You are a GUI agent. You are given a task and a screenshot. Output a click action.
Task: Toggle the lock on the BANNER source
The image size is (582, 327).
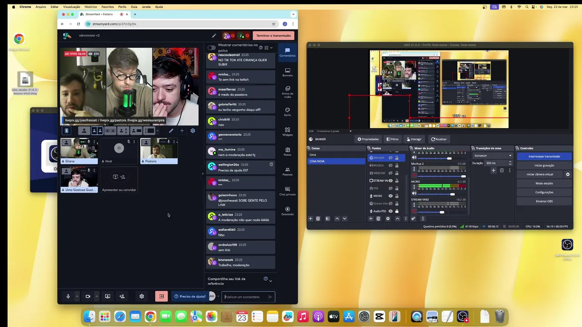(396, 158)
